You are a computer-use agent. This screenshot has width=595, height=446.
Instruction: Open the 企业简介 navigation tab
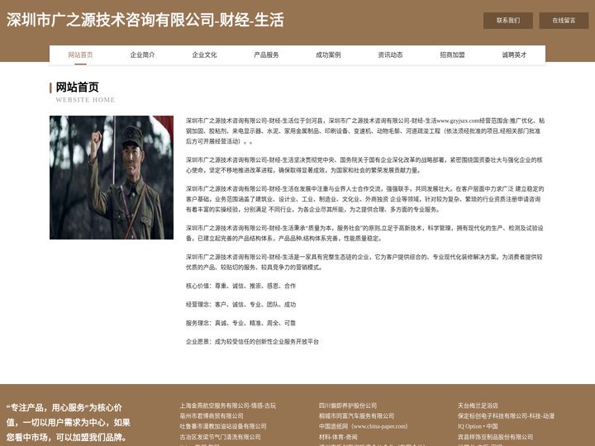click(142, 55)
